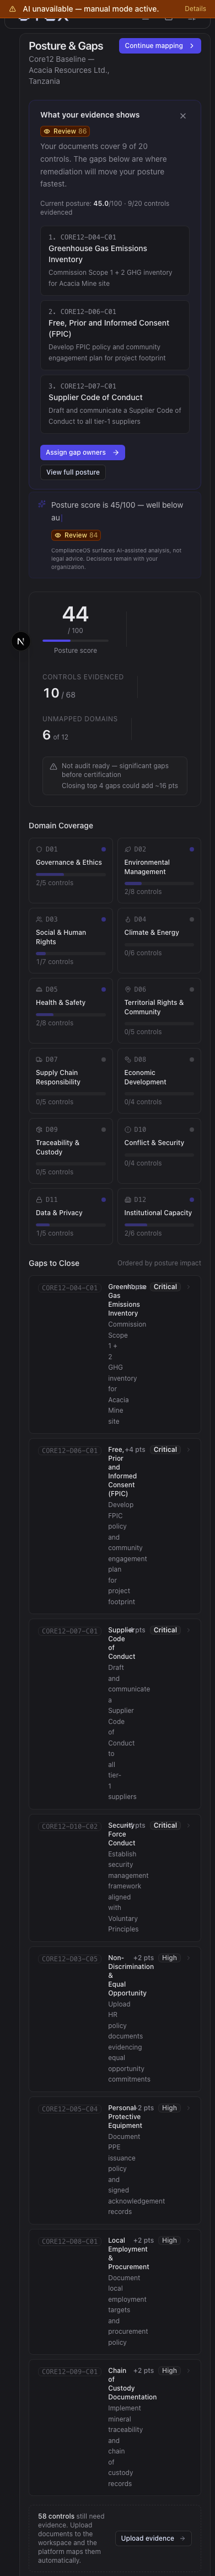Image resolution: width=215 pixels, height=2576 pixels.
Task: Open D09 Traceability & Custody domain card
Action: click(x=71, y=1151)
